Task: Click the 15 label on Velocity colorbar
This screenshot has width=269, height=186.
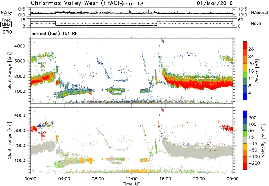Action: click(x=251, y=137)
